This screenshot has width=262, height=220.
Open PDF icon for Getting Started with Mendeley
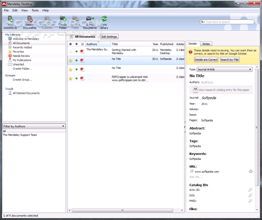(x=82, y=51)
